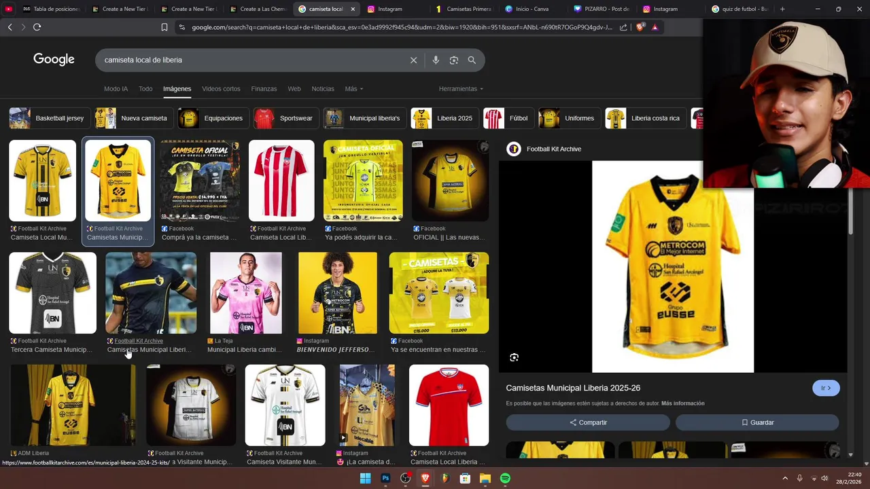Switch to Camisetas Primera browser tab
This screenshot has width=870, height=489.
click(463, 9)
